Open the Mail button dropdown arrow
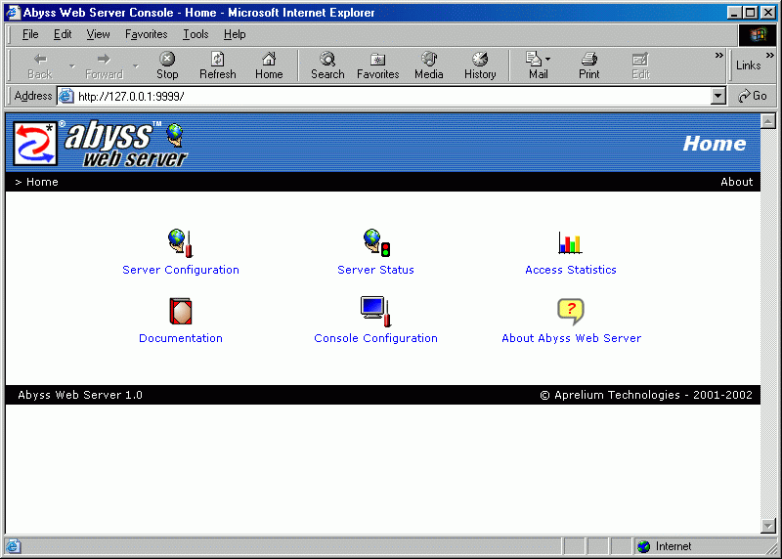 pos(548,59)
